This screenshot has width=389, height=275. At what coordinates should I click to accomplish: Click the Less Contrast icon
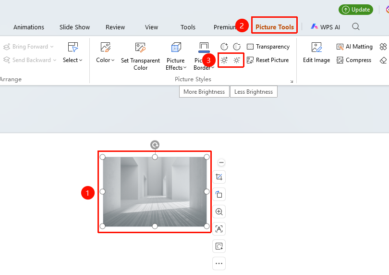(237, 47)
